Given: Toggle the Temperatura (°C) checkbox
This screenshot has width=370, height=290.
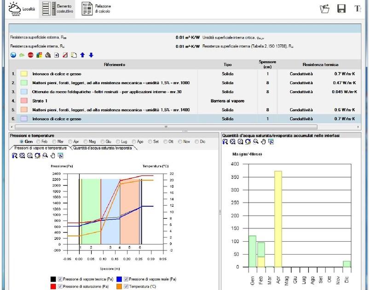Looking at the screenshot, I should [x=126, y=286].
